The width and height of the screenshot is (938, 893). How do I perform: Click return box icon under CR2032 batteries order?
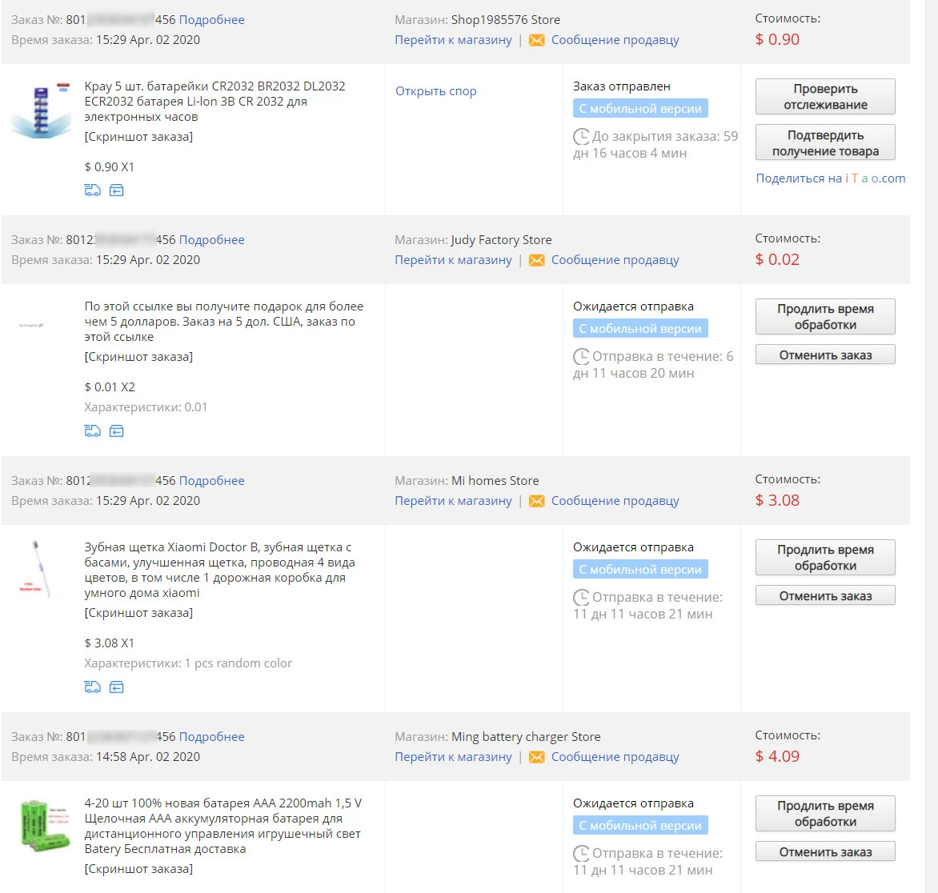click(117, 190)
